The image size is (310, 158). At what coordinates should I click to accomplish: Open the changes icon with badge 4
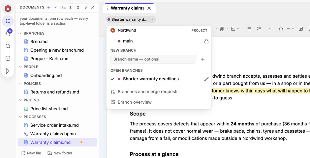point(8,34)
